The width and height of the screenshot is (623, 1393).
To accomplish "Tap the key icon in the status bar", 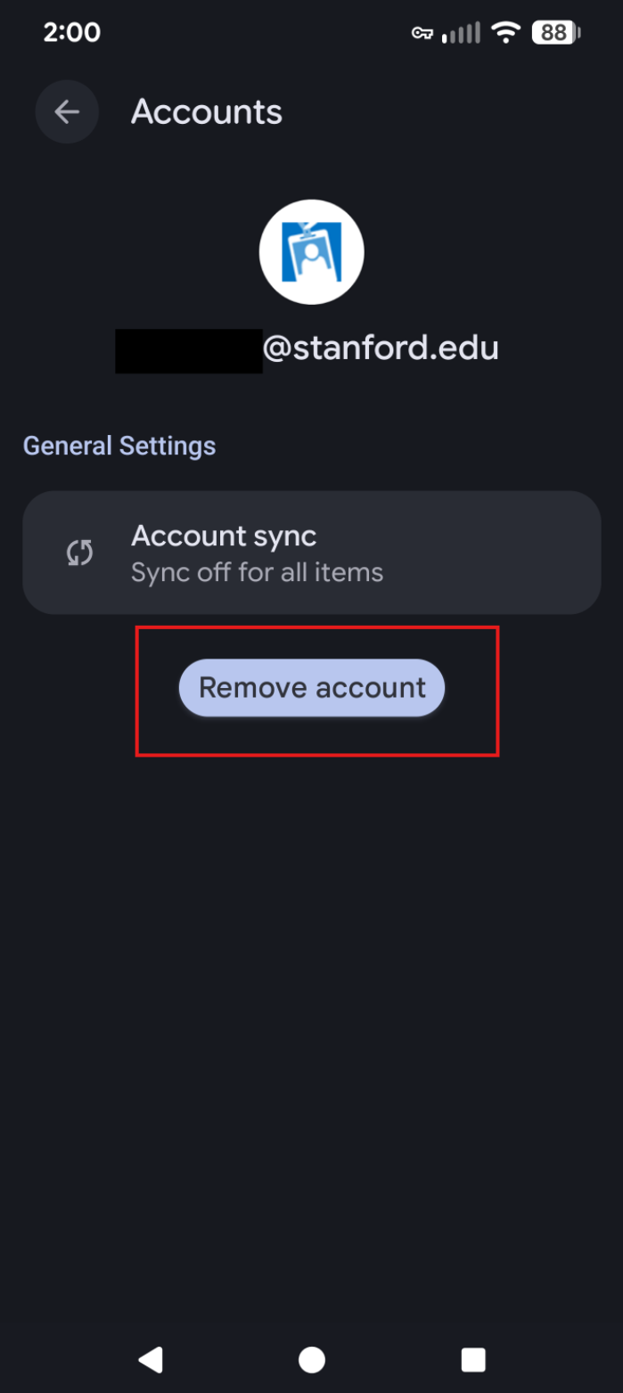I will pos(422,32).
